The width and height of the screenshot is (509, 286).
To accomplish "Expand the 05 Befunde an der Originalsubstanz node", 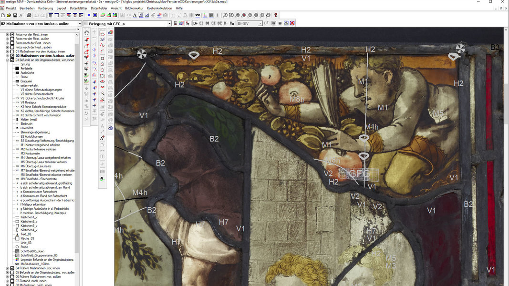I will coord(8,272).
